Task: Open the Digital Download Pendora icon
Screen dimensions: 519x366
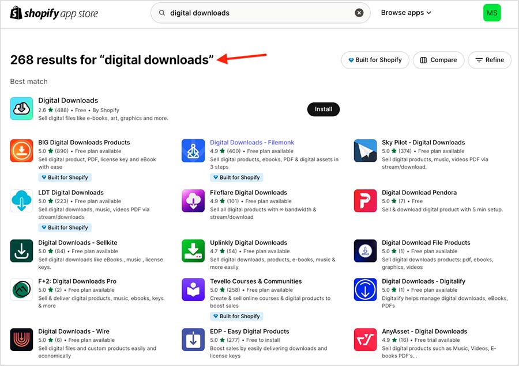Action: click(365, 200)
